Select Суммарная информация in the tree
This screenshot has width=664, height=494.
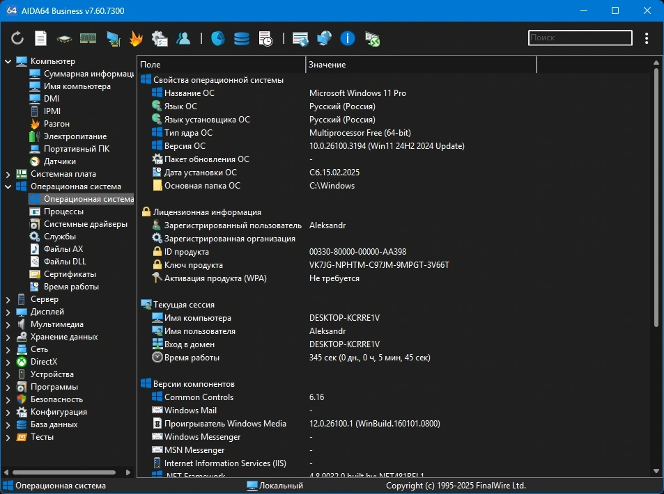click(82, 74)
